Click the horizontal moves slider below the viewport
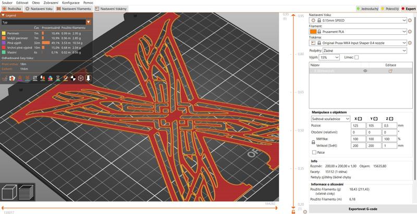 [x=139, y=208]
